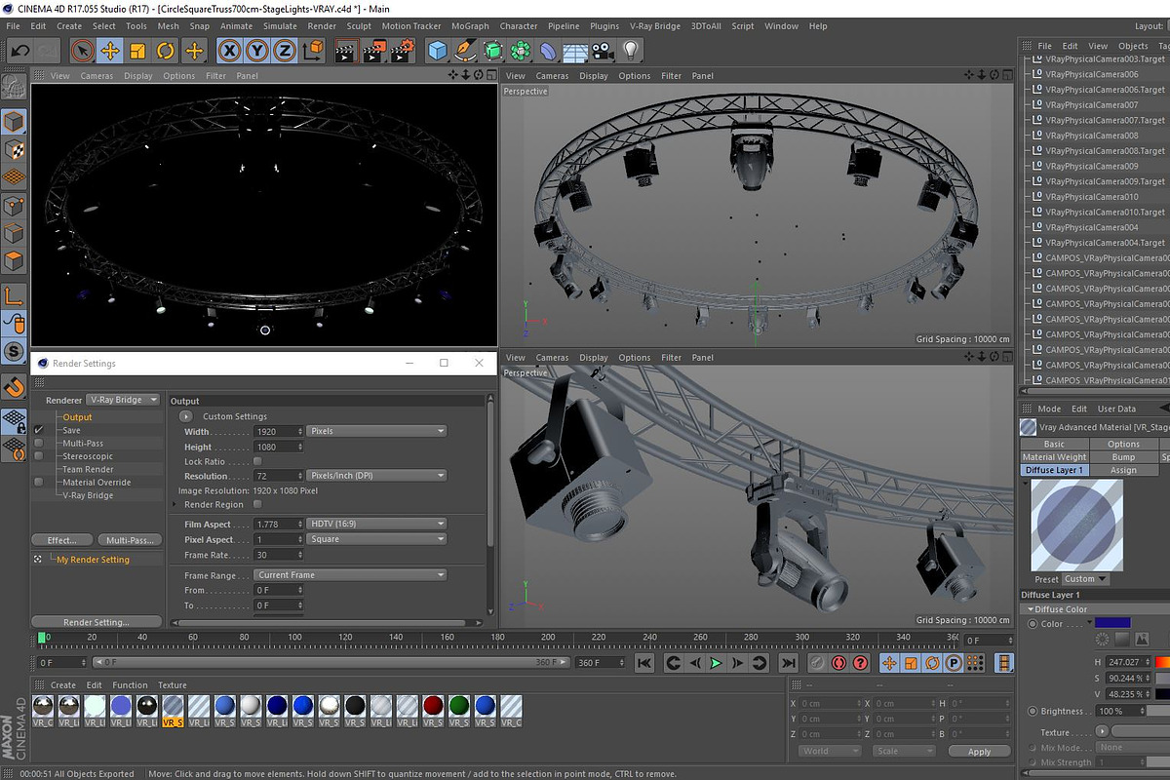Click the Undo arrow icon
This screenshot has height=780, width=1170.
pyautogui.click(x=19, y=50)
